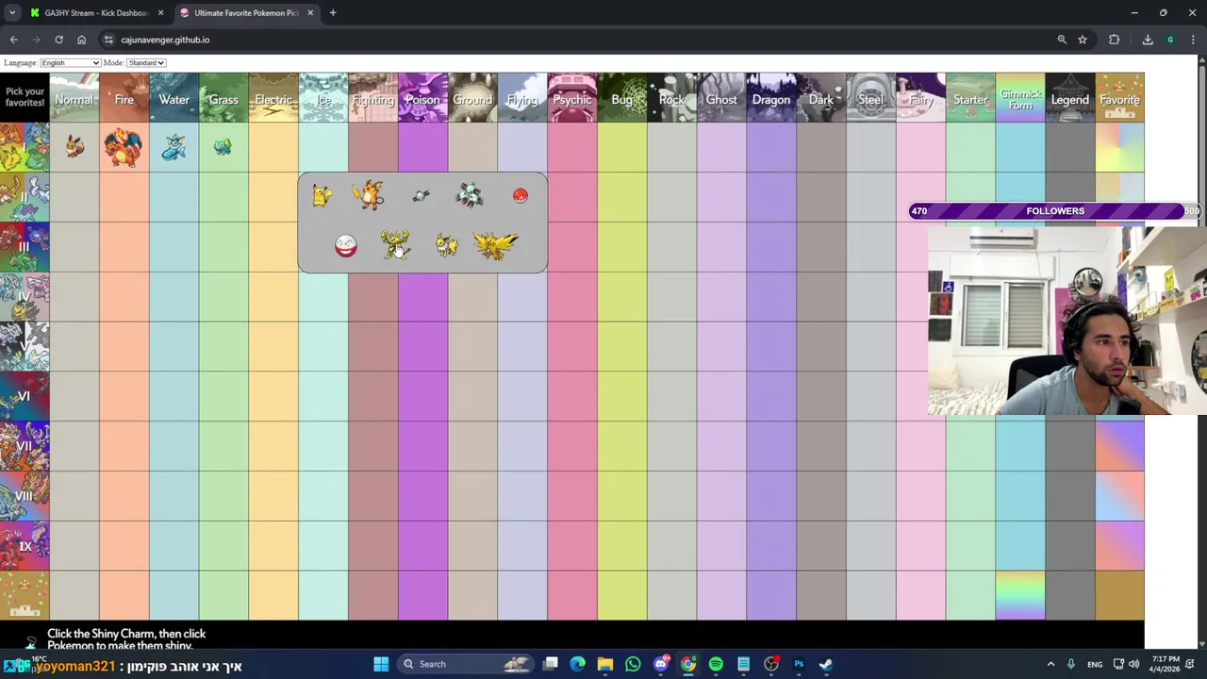This screenshot has width=1207, height=679.
Task: Open Spotify from the taskbar
Action: click(x=716, y=664)
